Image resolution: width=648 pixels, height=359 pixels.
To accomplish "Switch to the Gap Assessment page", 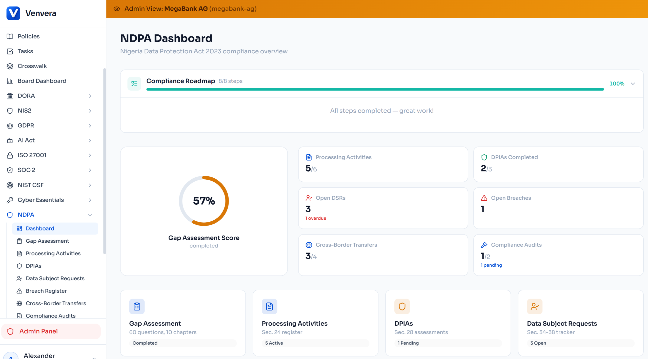I will coord(48,241).
